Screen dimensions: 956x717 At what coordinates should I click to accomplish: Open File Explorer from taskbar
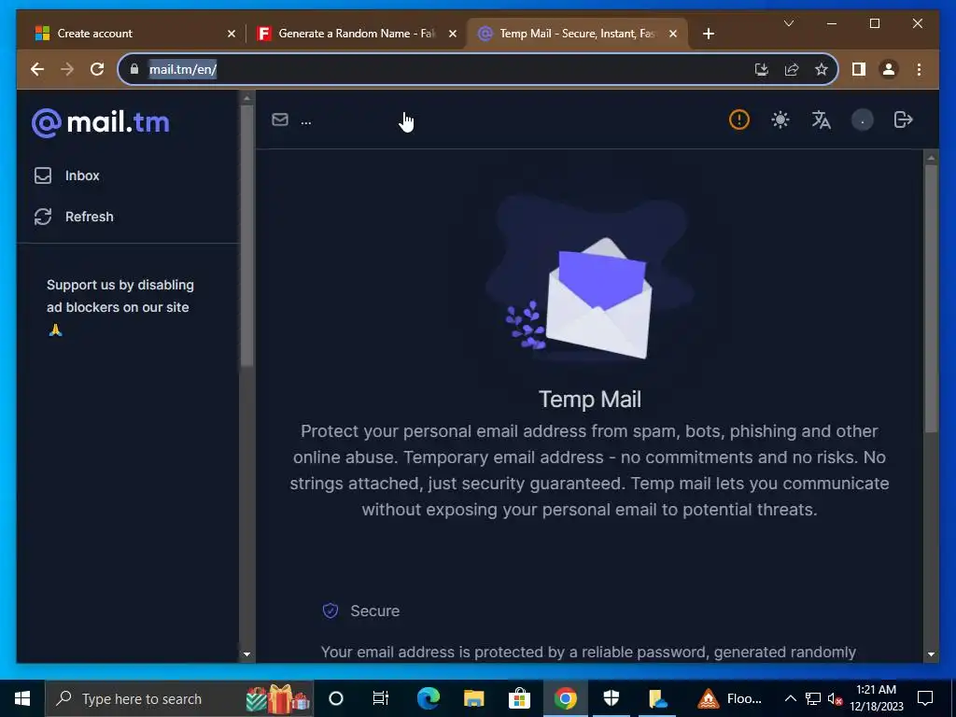pyautogui.click(x=473, y=698)
